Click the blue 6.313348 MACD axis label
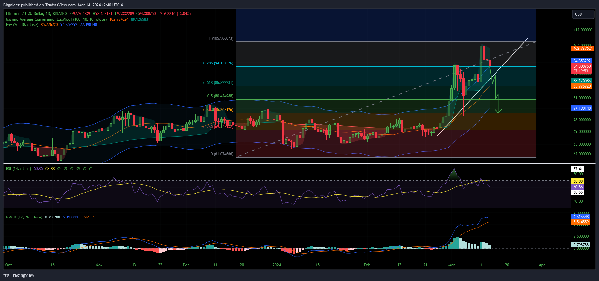This screenshot has width=599, height=281. click(x=581, y=217)
